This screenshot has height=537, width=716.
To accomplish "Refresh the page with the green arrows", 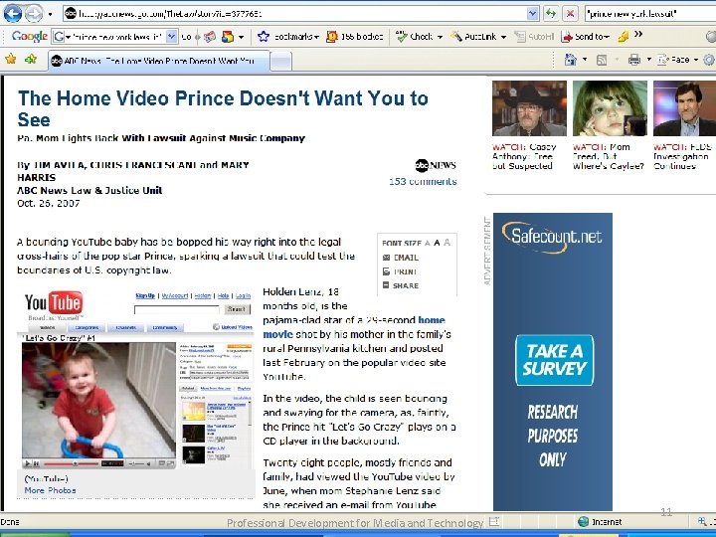I will [551, 14].
